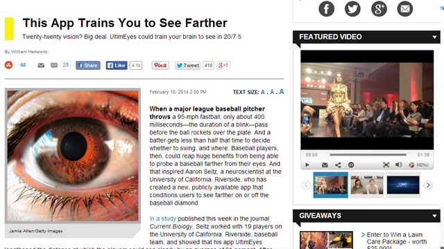Click the video progress bar
Viewport: 444px width, 249px height.
click(x=368, y=155)
